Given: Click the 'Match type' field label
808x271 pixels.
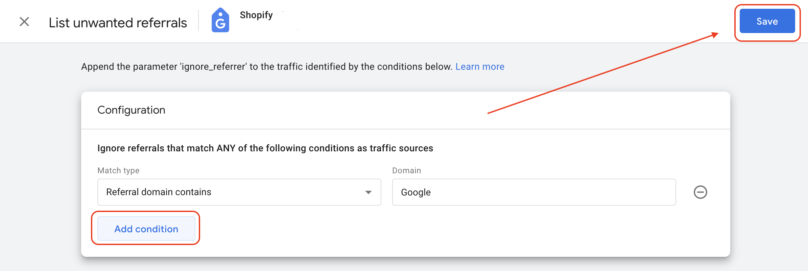Looking at the screenshot, I should (118, 170).
